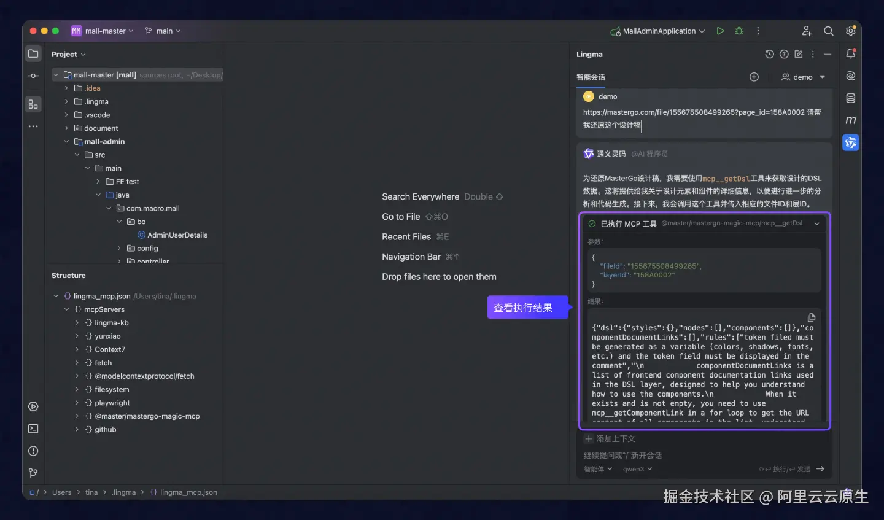Expand the lingma-kb node
The image size is (884, 520).
point(77,323)
